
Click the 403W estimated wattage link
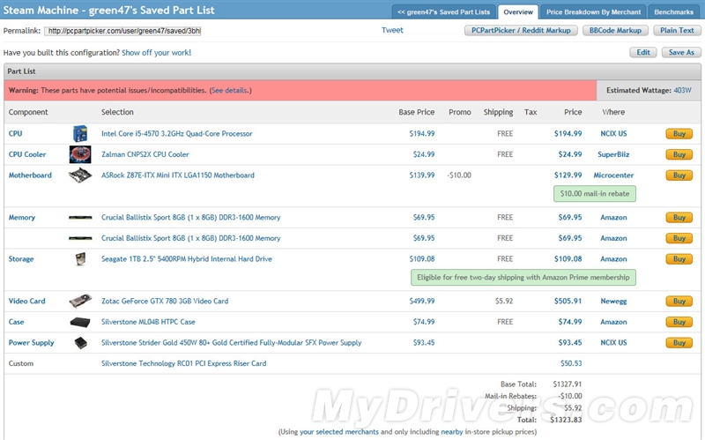(x=682, y=91)
